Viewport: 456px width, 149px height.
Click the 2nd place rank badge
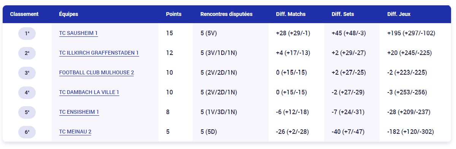point(27,53)
